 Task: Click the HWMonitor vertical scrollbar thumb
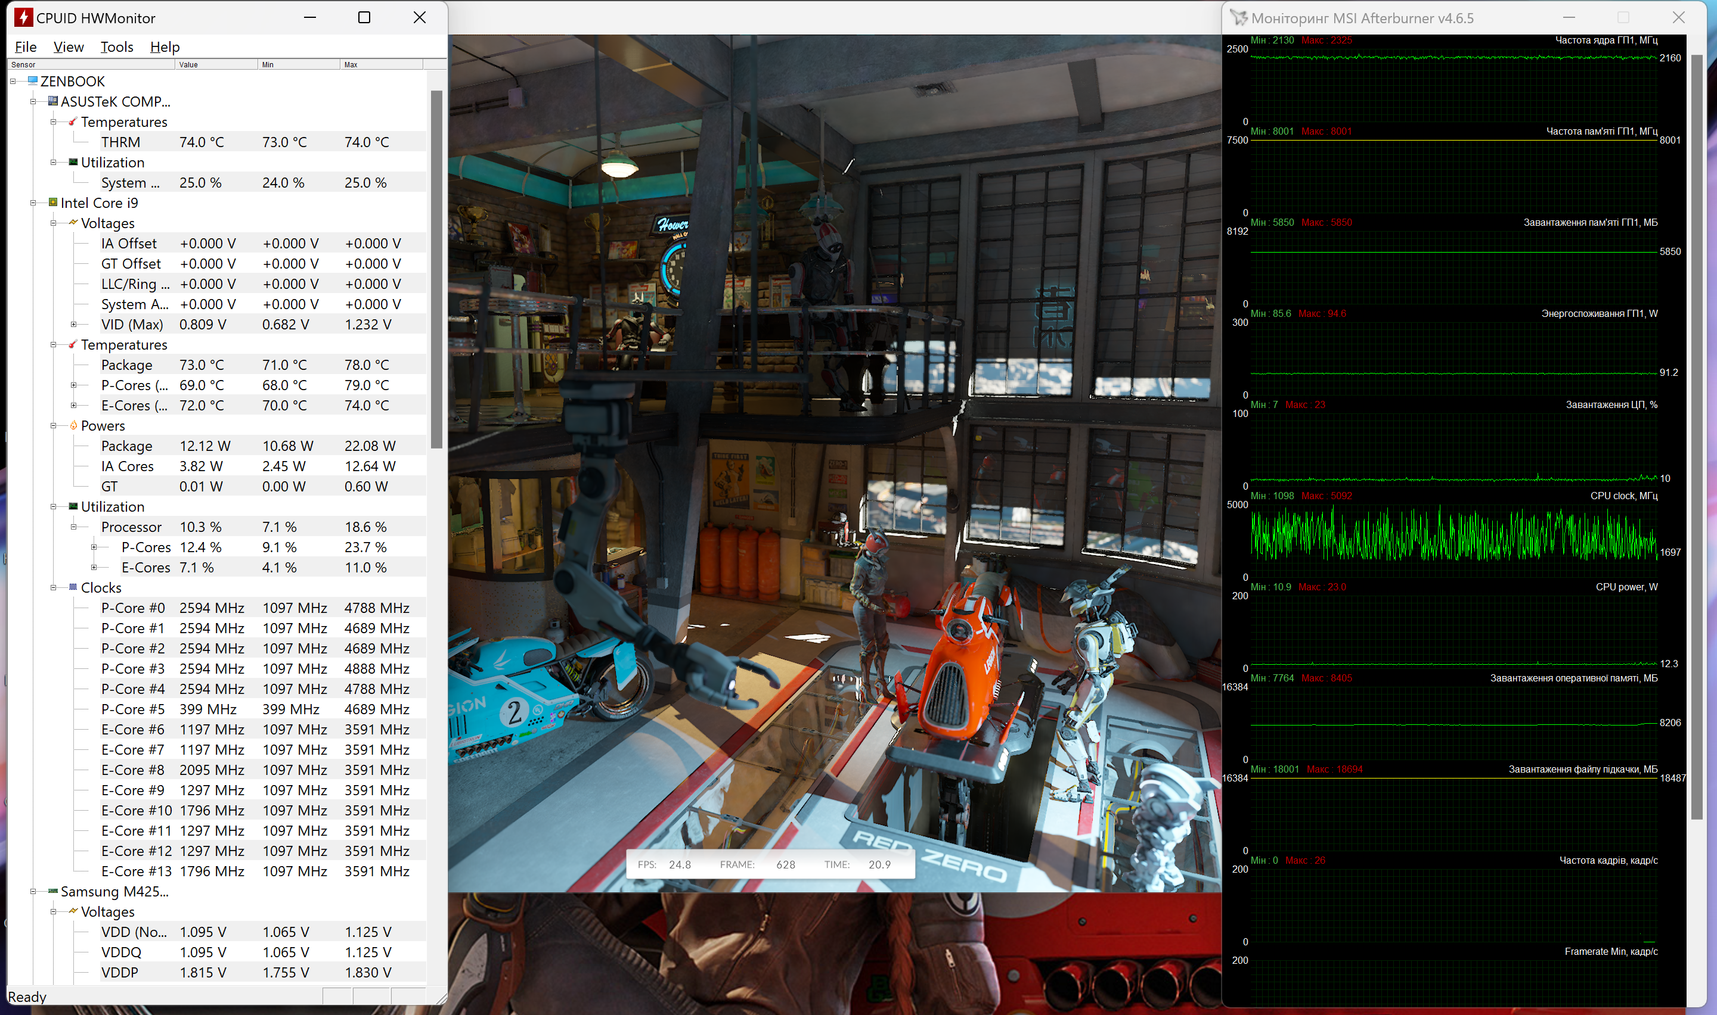click(x=436, y=268)
